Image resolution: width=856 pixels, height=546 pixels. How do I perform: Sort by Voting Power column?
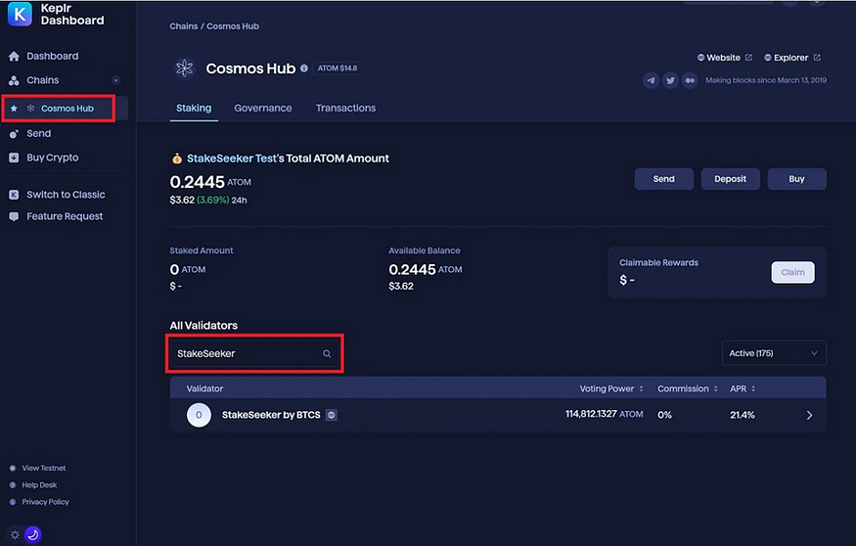611,388
